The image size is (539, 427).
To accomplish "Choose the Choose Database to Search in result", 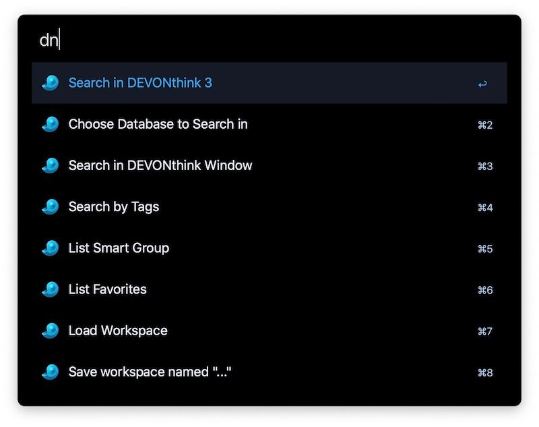I will [x=269, y=124].
